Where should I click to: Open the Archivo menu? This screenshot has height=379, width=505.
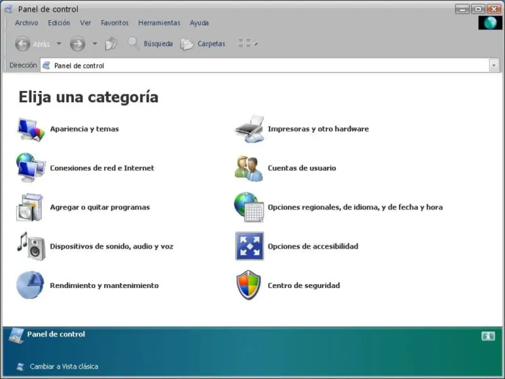click(x=27, y=23)
